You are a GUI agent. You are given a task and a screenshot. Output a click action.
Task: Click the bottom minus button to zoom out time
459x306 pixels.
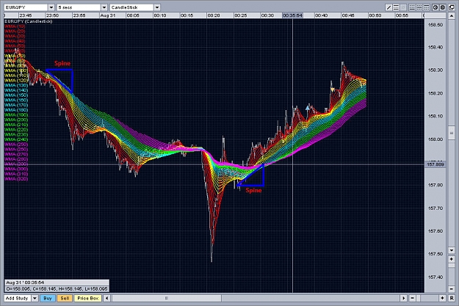pos(413,298)
